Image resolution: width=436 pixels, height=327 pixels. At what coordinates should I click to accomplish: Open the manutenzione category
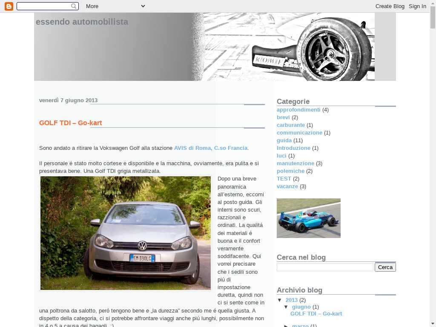click(x=295, y=163)
